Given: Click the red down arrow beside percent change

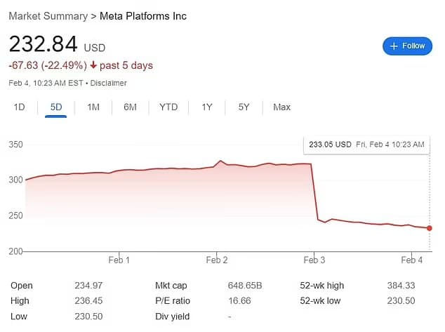Looking at the screenshot, I should coord(93,65).
